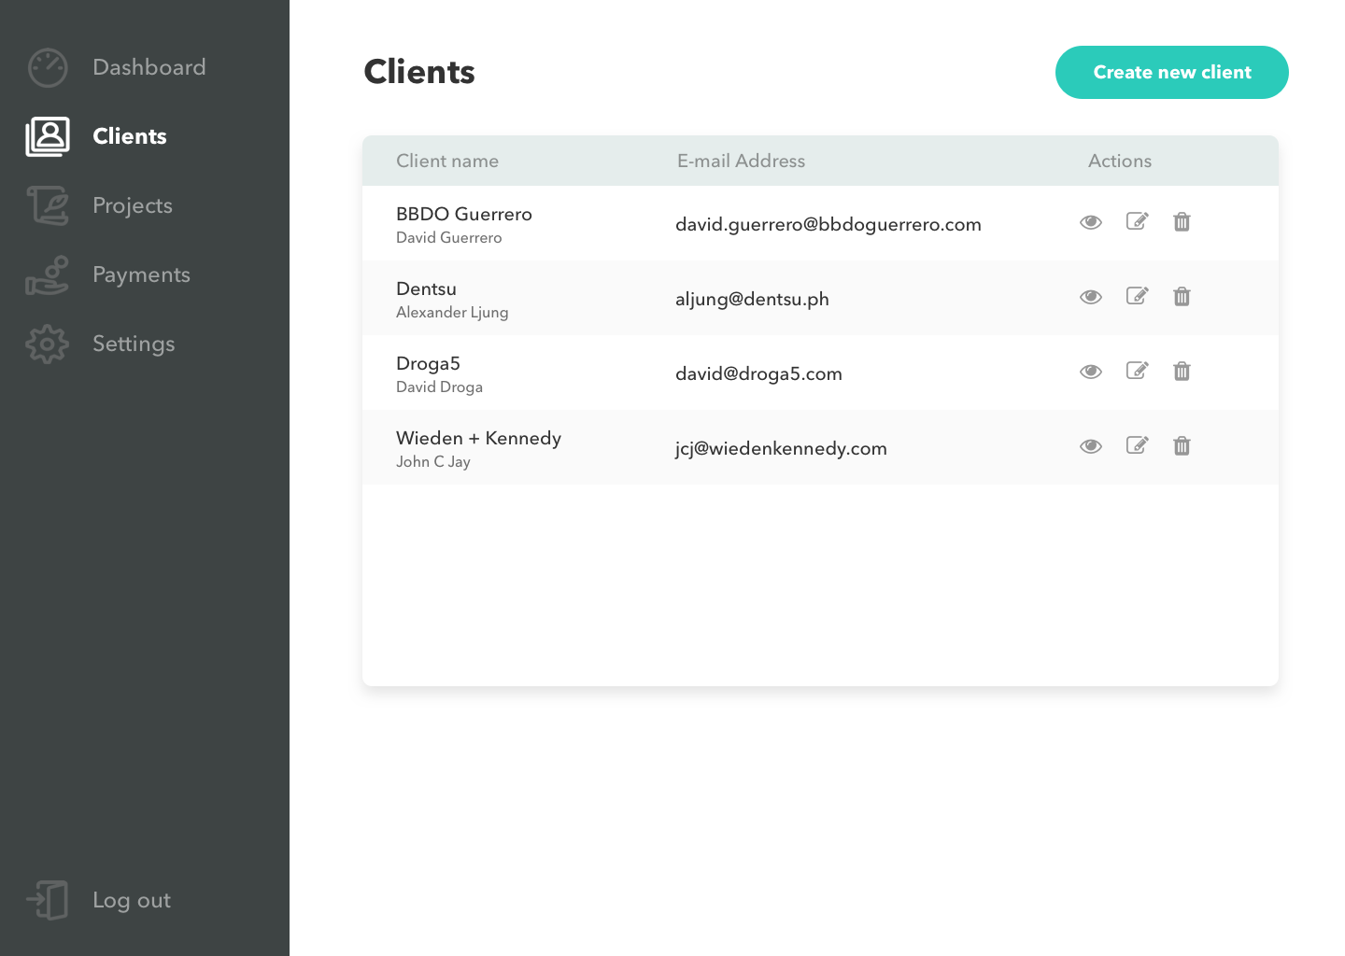This screenshot has height=956, width=1345.
Task: Click the Client name column header
Action: (447, 161)
